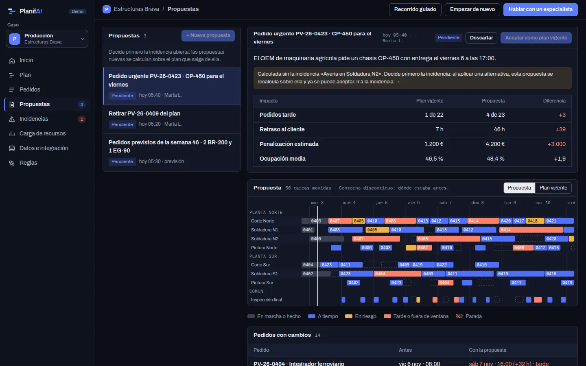Click the Empezar de nuevo button
The width and height of the screenshot is (586, 366).
pyautogui.click(x=472, y=10)
